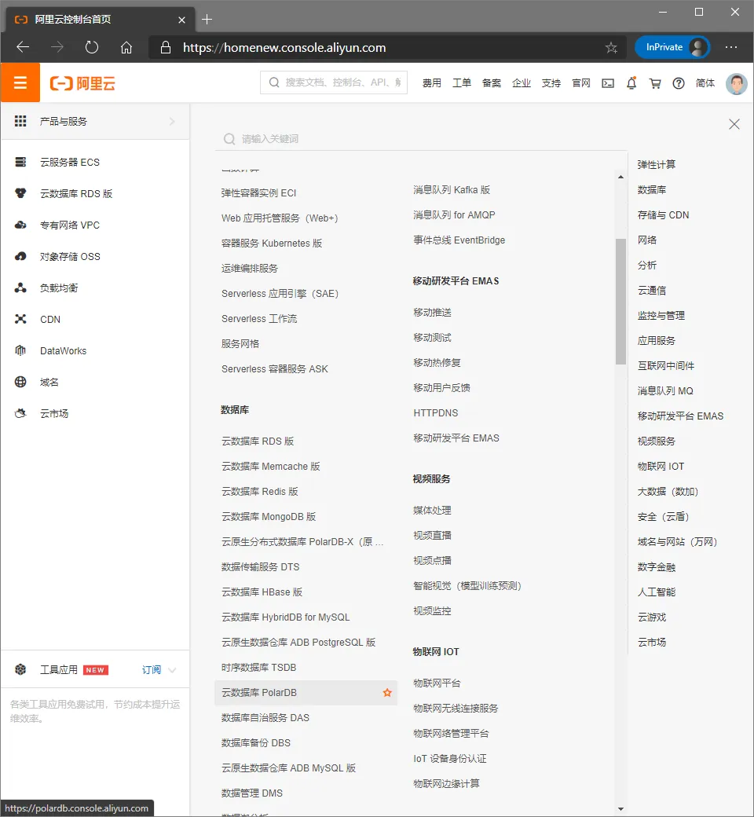The width and height of the screenshot is (754, 817).
Task: Open 官网 in top navigation
Action: pyautogui.click(x=581, y=83)
